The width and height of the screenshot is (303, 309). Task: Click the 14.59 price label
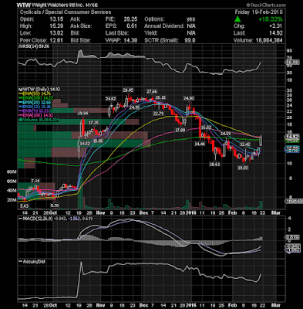[225, 134]
